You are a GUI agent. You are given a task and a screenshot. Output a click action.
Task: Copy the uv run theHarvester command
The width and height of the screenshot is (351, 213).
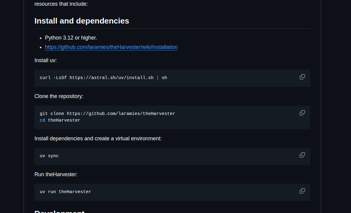(302, 191)
